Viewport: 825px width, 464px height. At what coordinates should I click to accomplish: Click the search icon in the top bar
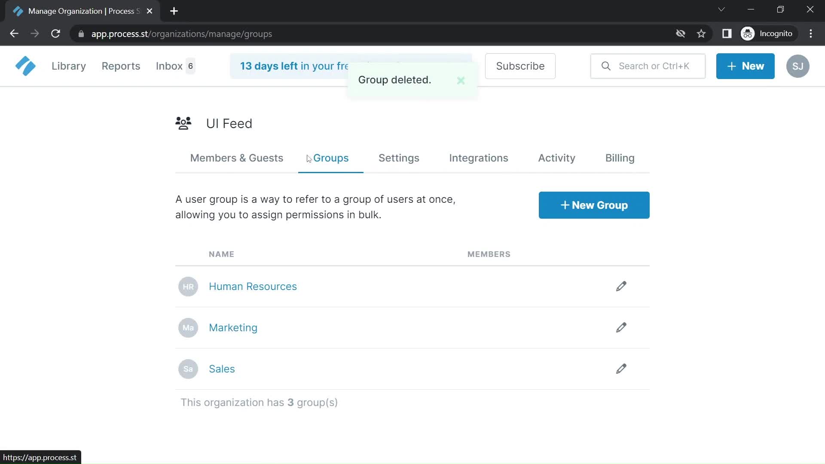pos(606,66)
